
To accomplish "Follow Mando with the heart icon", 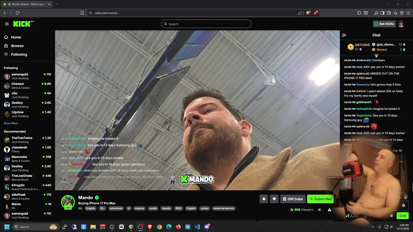I will tap(274, 199).
